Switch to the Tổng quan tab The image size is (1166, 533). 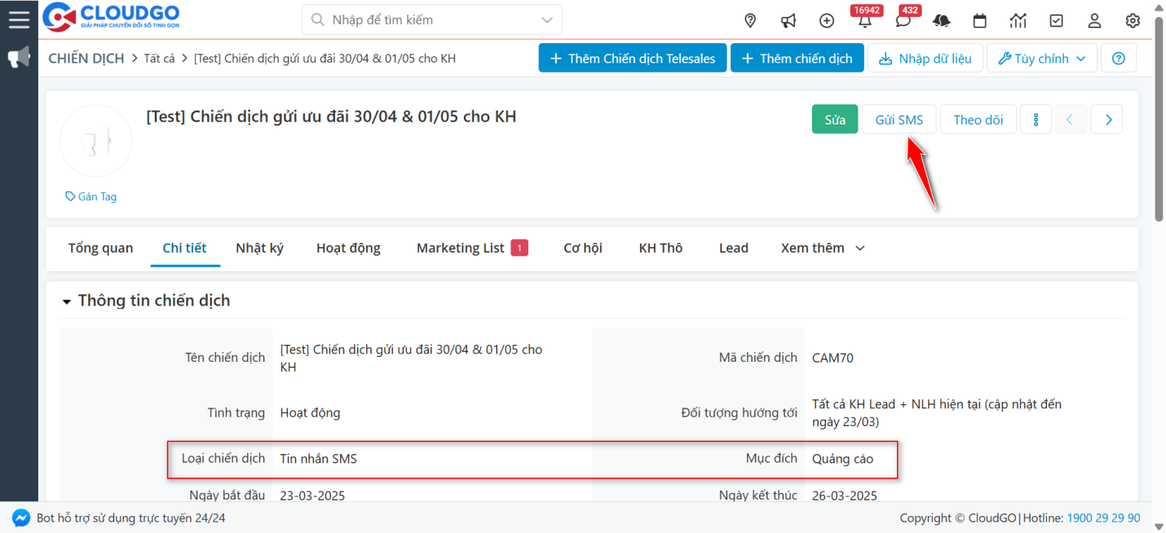[100, 248]
